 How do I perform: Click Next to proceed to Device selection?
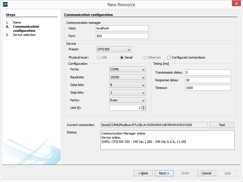164,173
